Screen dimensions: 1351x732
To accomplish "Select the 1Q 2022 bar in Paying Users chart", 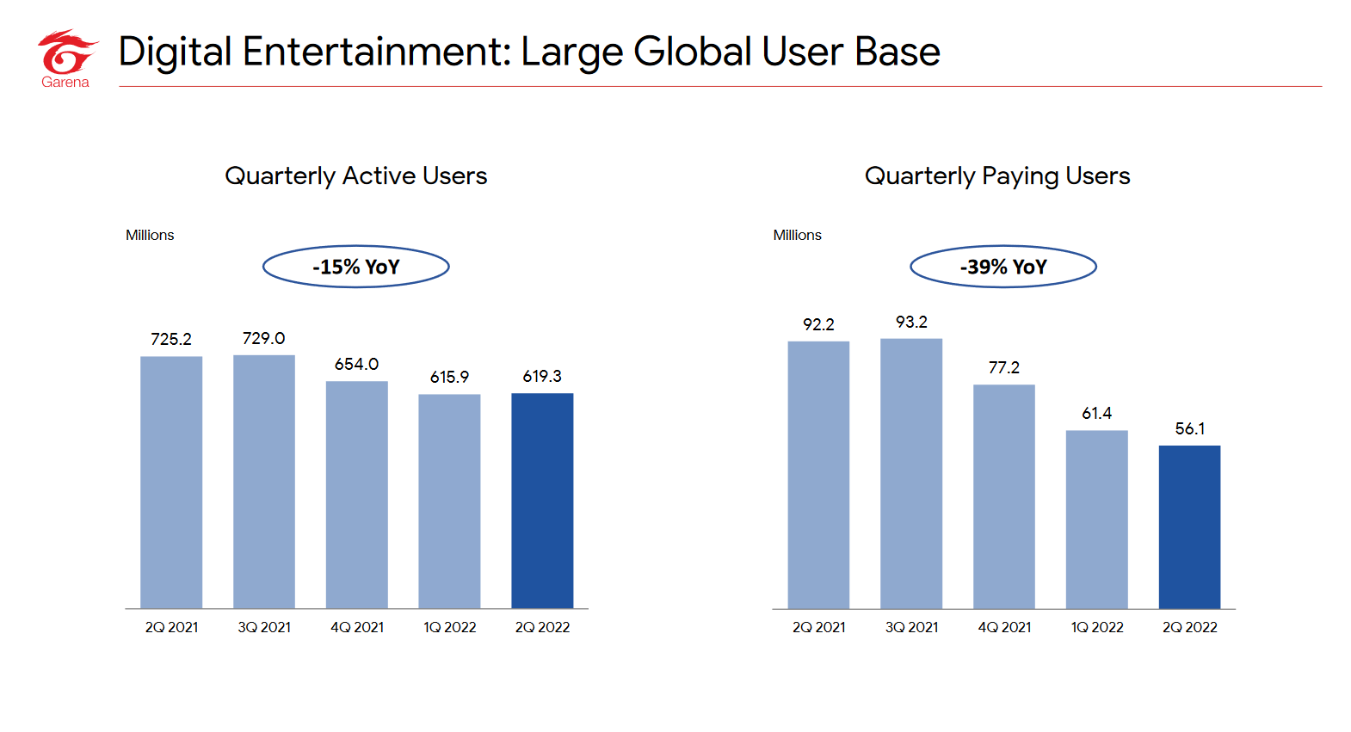I will tap(1097, 520).
